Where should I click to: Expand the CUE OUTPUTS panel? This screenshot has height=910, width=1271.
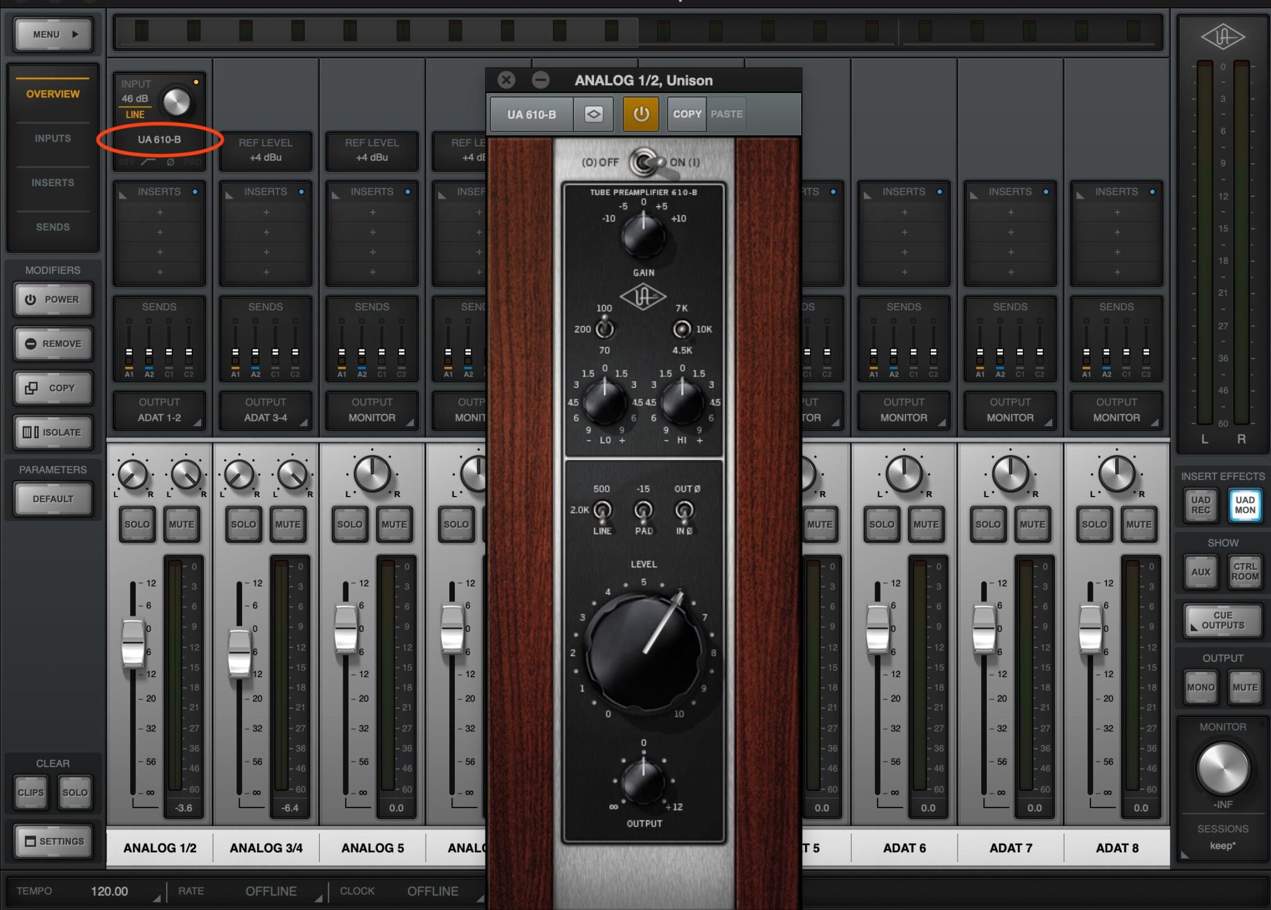pos(1222,620)
